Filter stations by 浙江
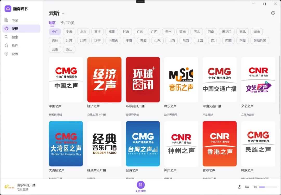The width and height of the screenshot is (281, 195). coord(69,49)
